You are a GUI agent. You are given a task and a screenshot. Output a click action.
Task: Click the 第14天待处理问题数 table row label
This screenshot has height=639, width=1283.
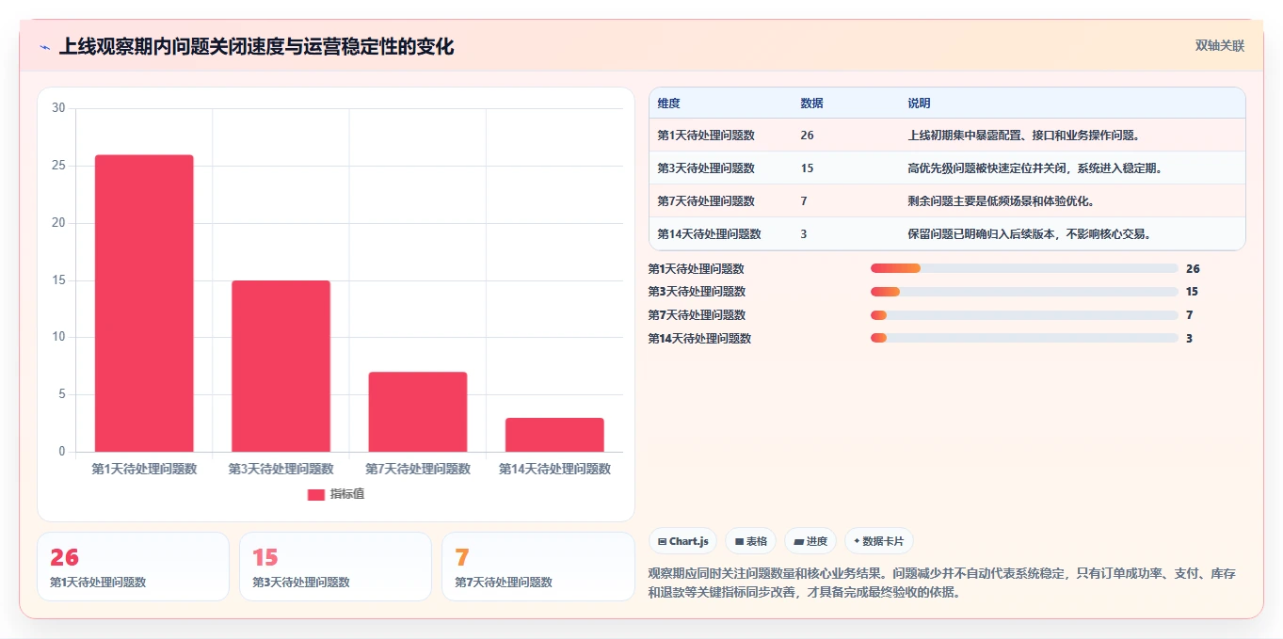[709, 234]
